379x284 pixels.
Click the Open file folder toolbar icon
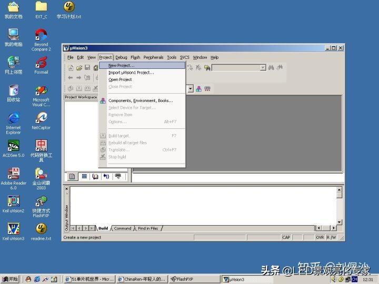[x=79, y=68]
